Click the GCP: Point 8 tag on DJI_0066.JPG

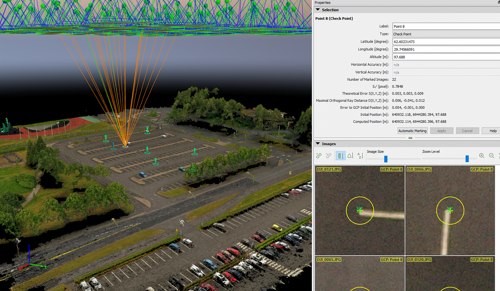click(482, 169)
